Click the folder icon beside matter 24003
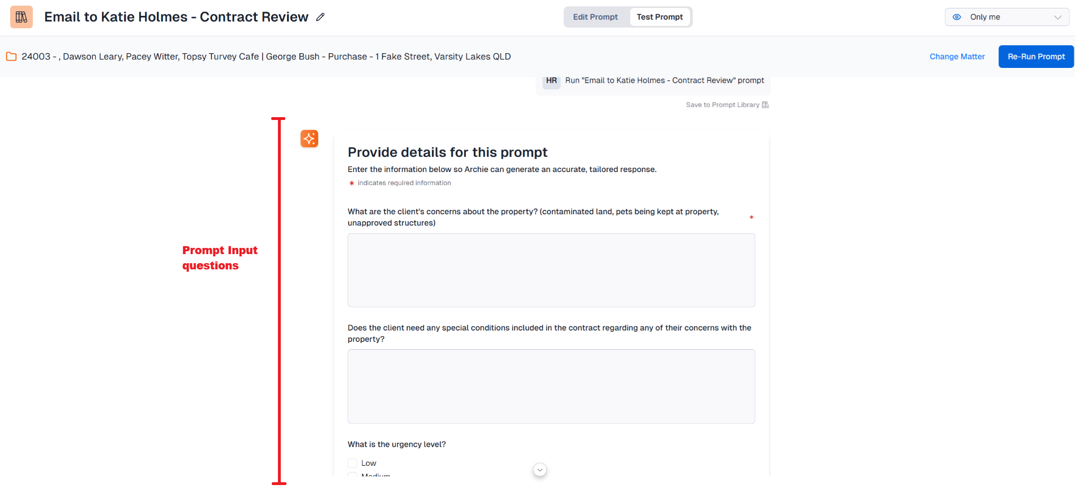This screenshot has width=1075, height=489. [11, 57]
